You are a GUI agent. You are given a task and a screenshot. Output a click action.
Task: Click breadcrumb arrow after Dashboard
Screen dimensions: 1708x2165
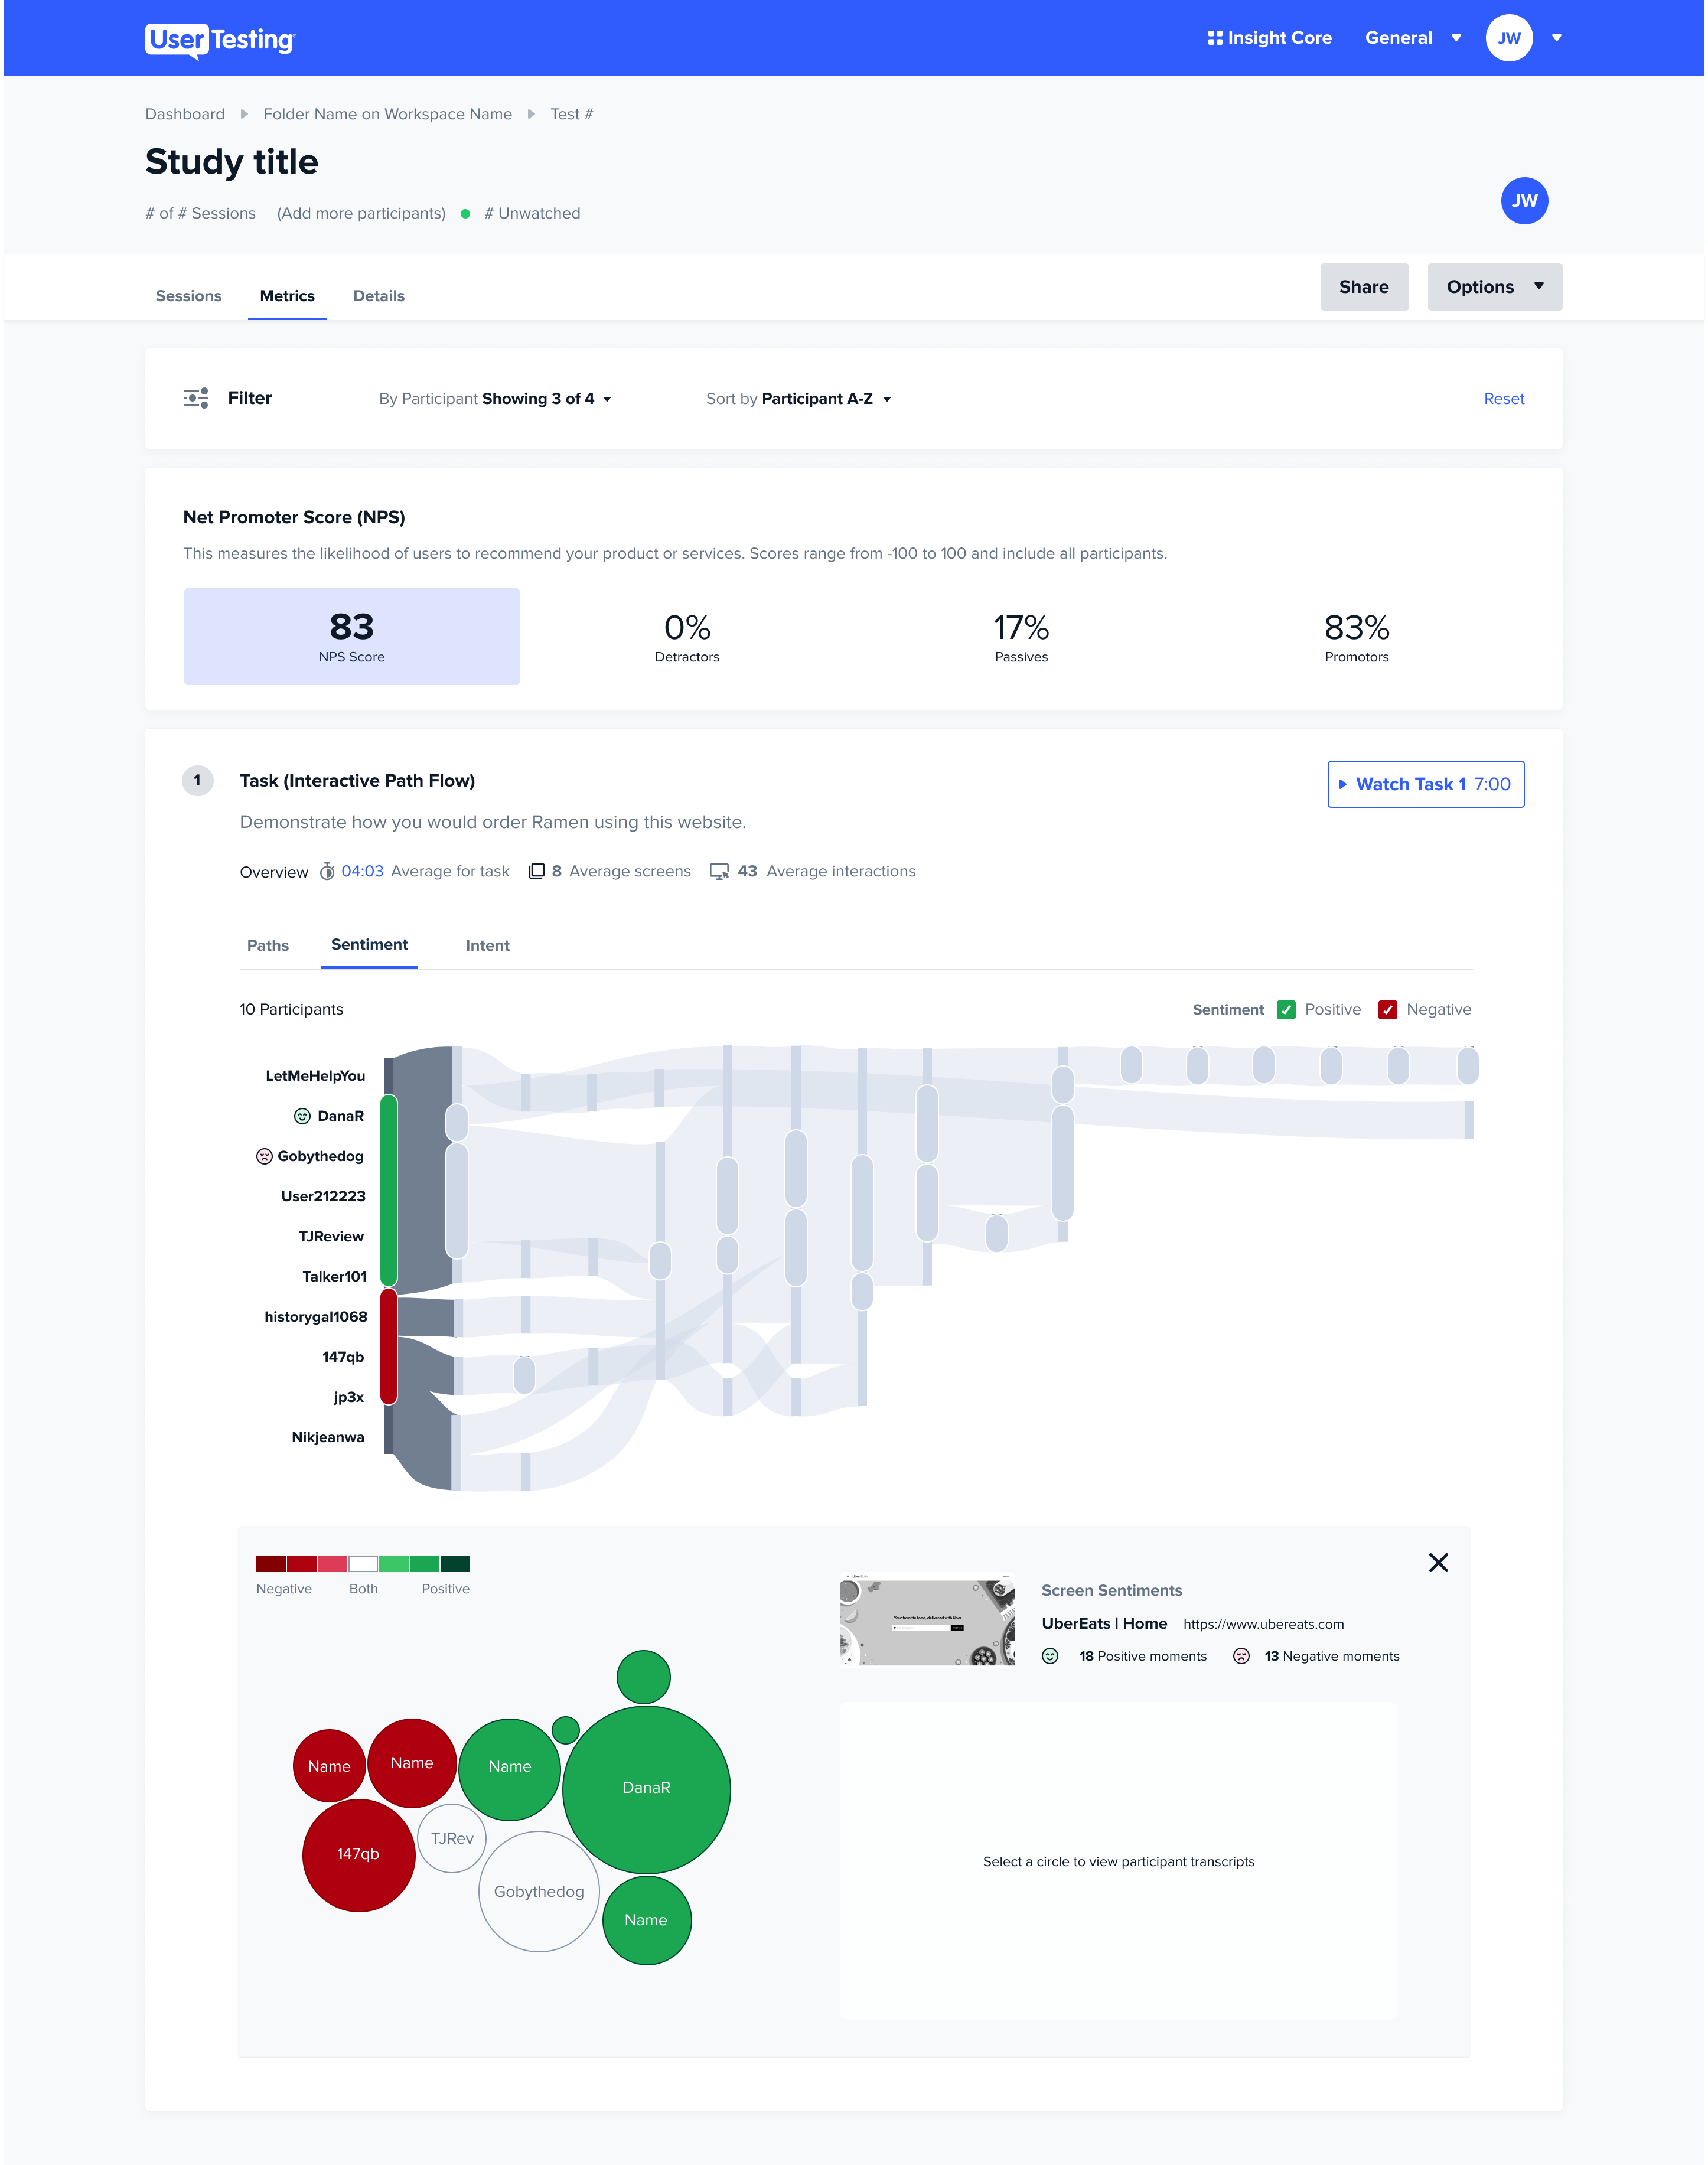click(244, 114)
